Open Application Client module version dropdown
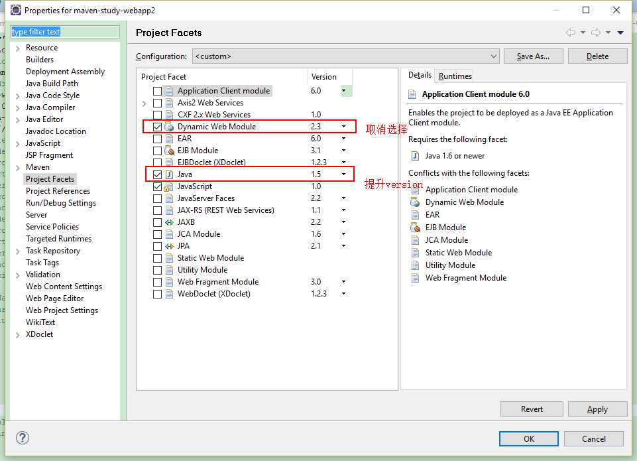 coord(343,91)
